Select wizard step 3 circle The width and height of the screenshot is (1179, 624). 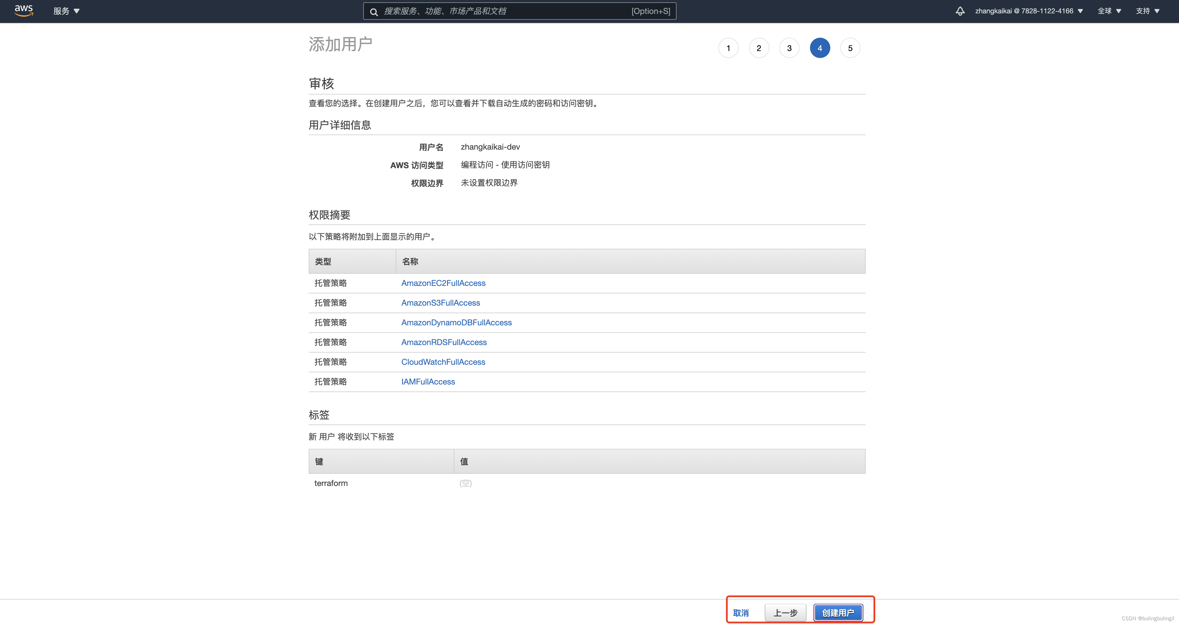[x=789, y=48]
